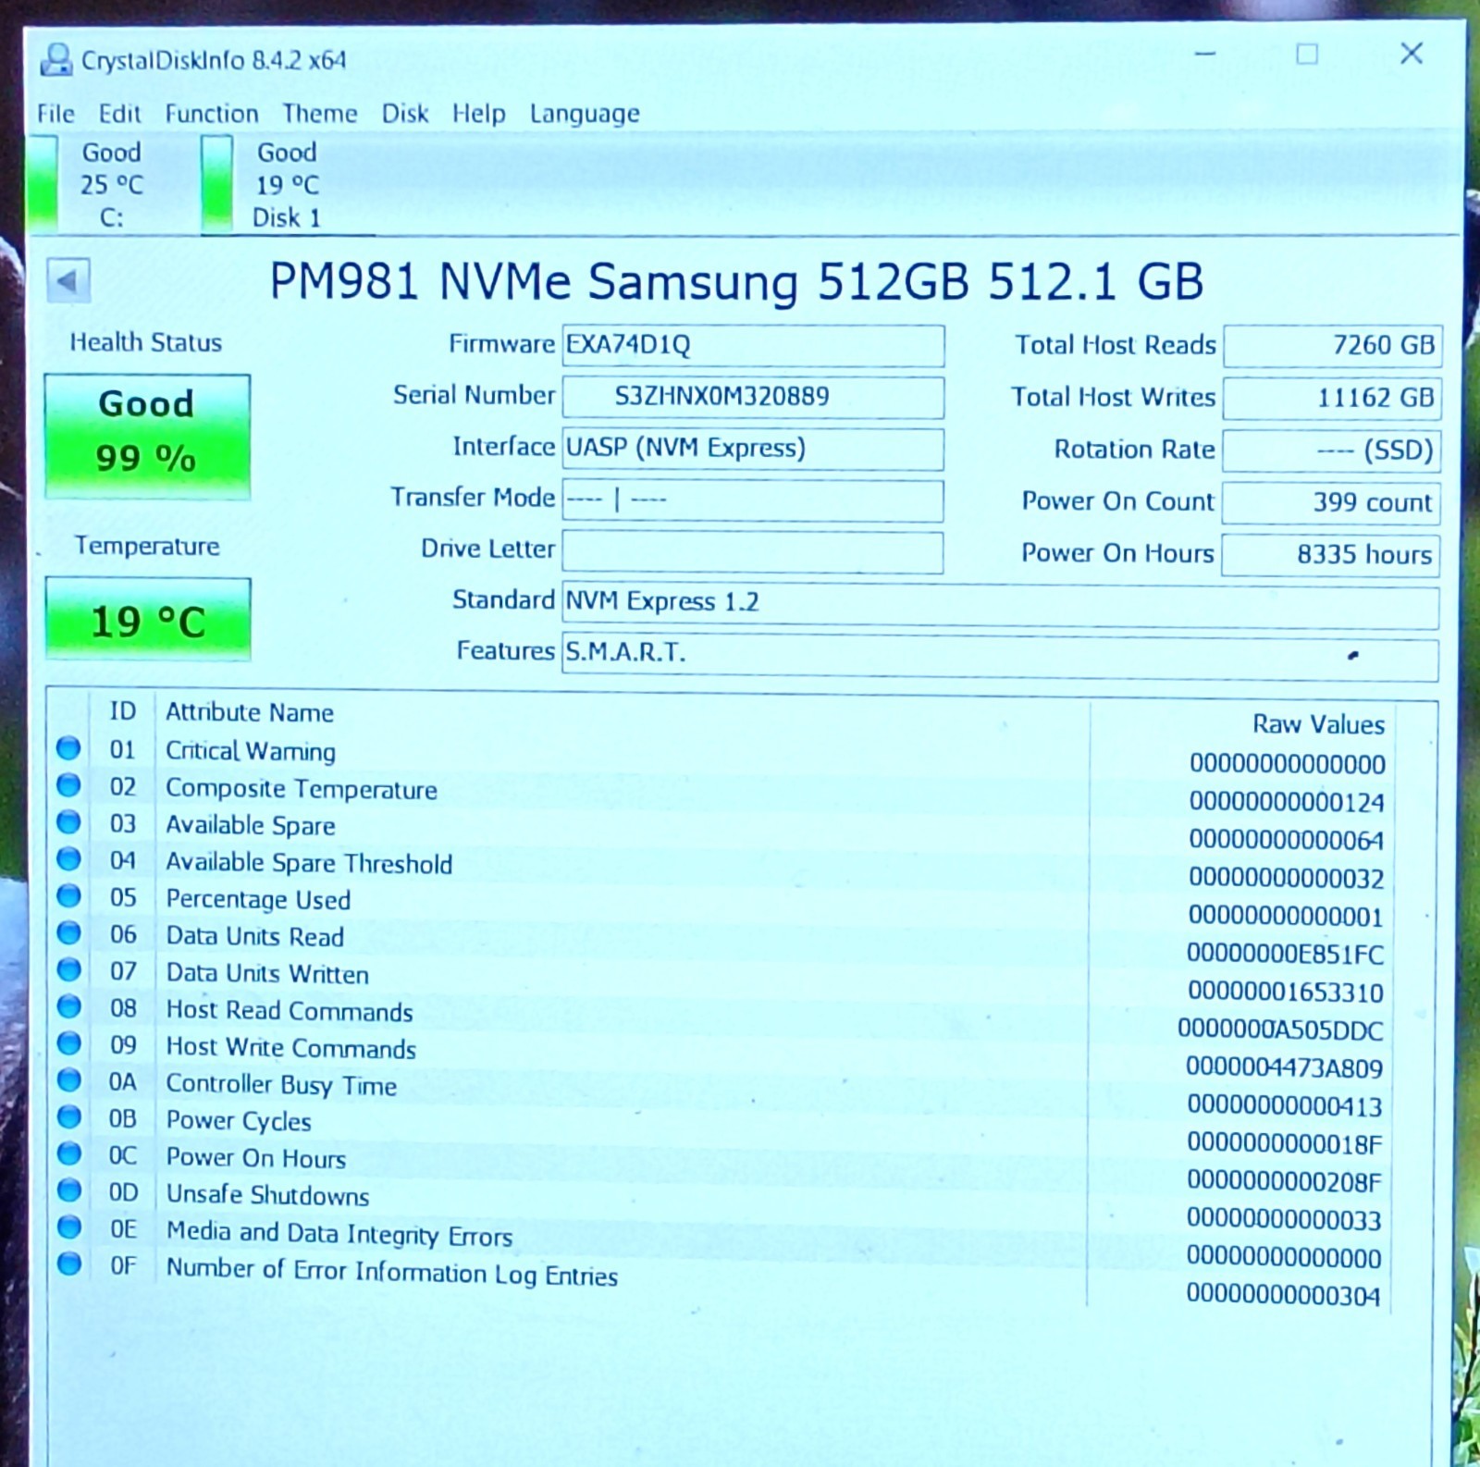The height and width of the screenshot is (1467, 1480).
Task: Click the Interface field UASP (NVM Express)
Action: point(753,449)
